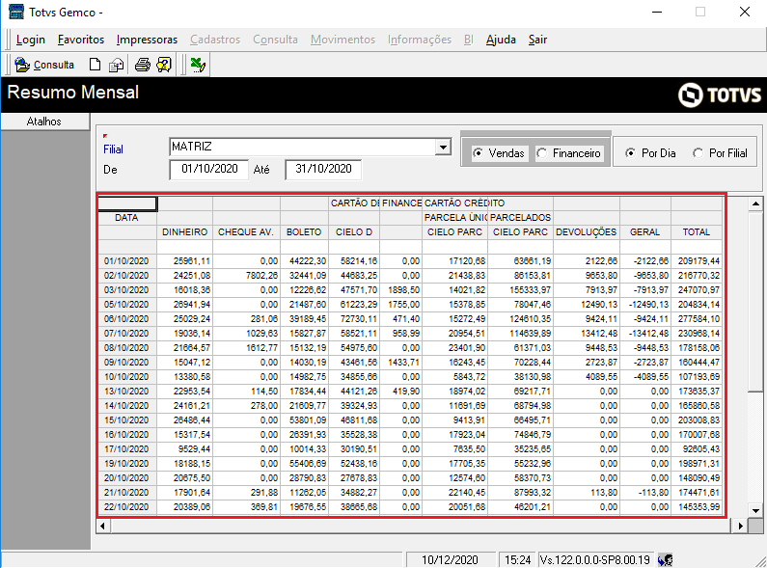Click the De date field 01/10/2020
Viewport: 767px width, 568px height.
209,169
